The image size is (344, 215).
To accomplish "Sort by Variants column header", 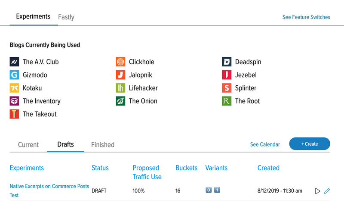I will [x=216, y=168].
